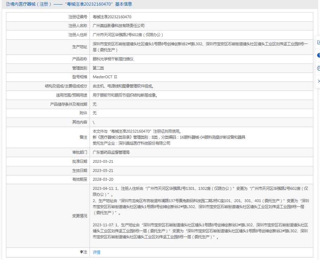Click the 有效期至 label cell
Screen dimensions: 320x260
coord(48,179)
